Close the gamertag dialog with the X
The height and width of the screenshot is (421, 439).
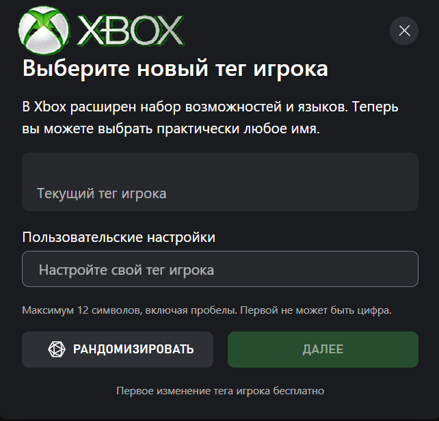tap(404, 31)
